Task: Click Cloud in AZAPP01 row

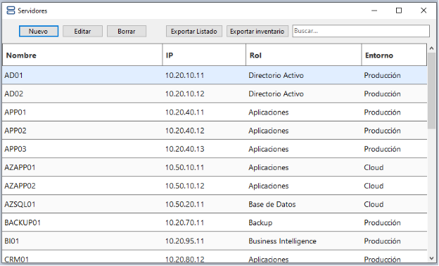Action: point(374,168)
